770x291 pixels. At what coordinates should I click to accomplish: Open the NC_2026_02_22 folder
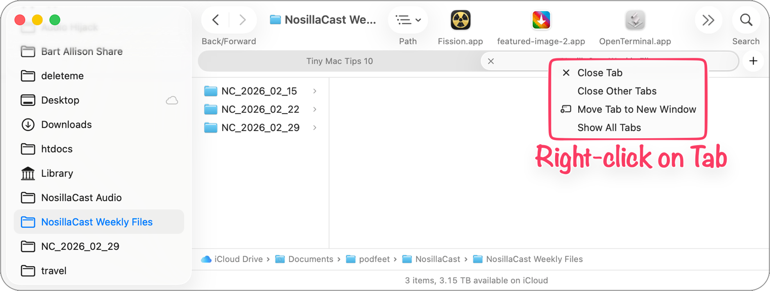[260, 109]
